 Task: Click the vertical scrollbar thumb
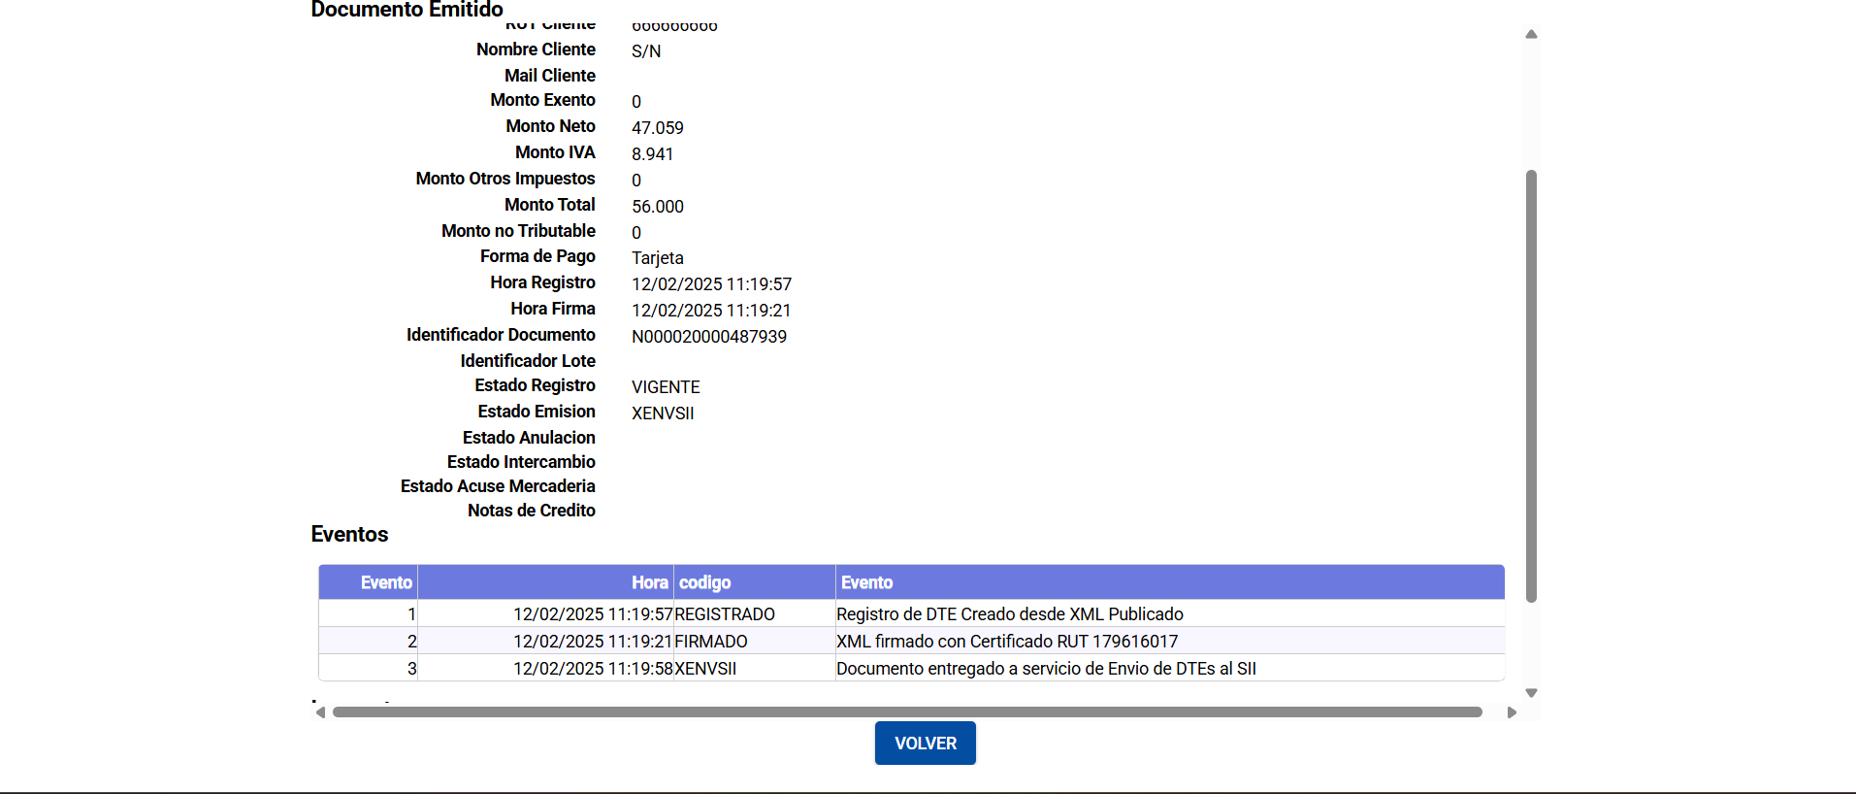(1531, 385)
